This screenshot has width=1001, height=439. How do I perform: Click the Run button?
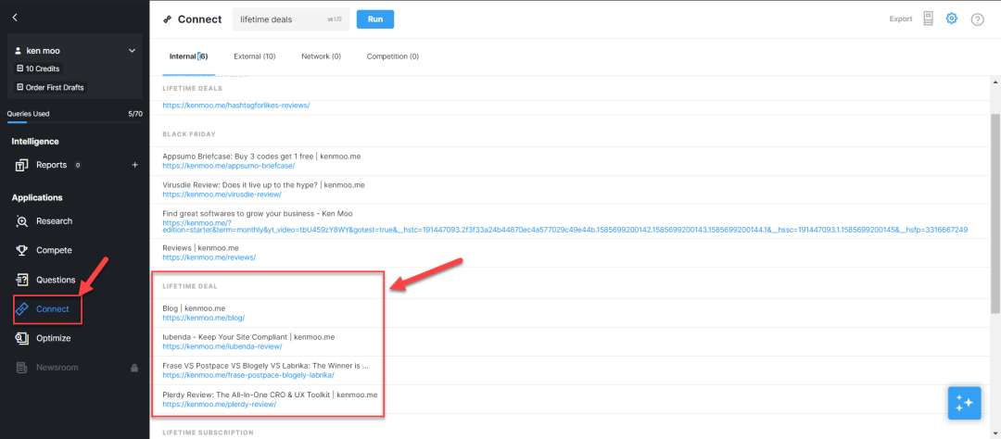coord(375,19)
